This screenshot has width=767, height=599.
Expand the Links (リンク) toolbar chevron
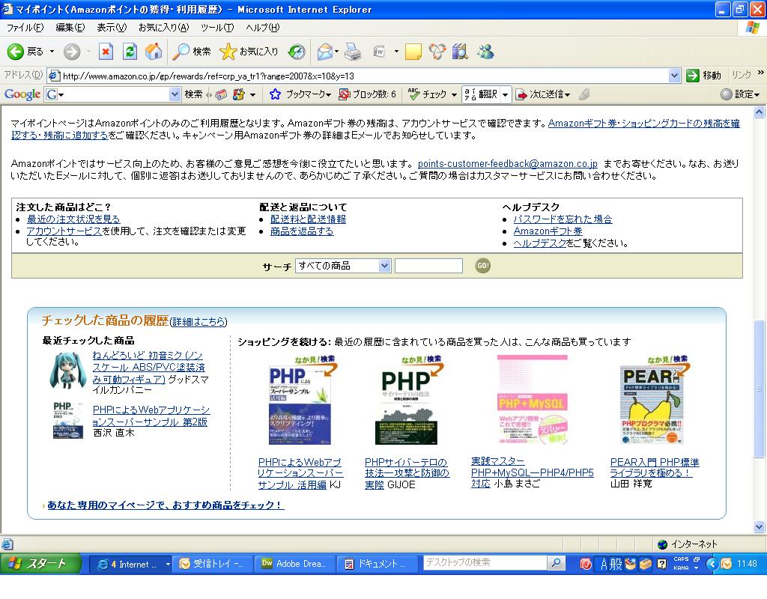coord(761,73)
